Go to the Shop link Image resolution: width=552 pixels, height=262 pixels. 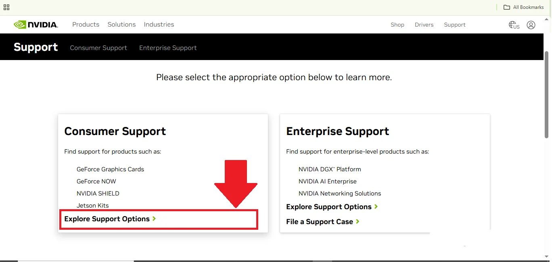[397, 25]
